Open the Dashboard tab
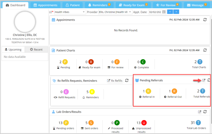 point(15,5)
